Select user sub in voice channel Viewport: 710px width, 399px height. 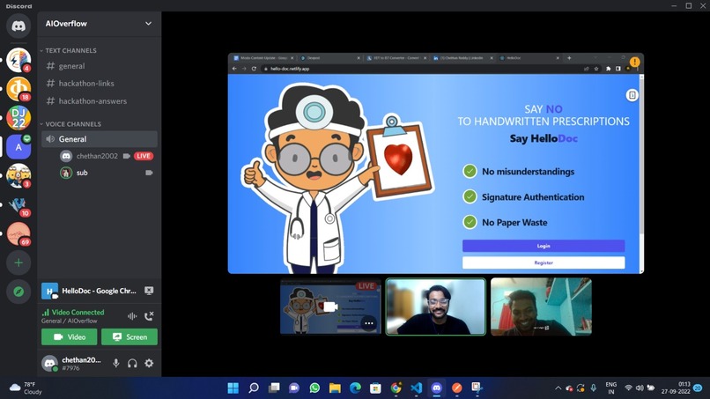82,173
